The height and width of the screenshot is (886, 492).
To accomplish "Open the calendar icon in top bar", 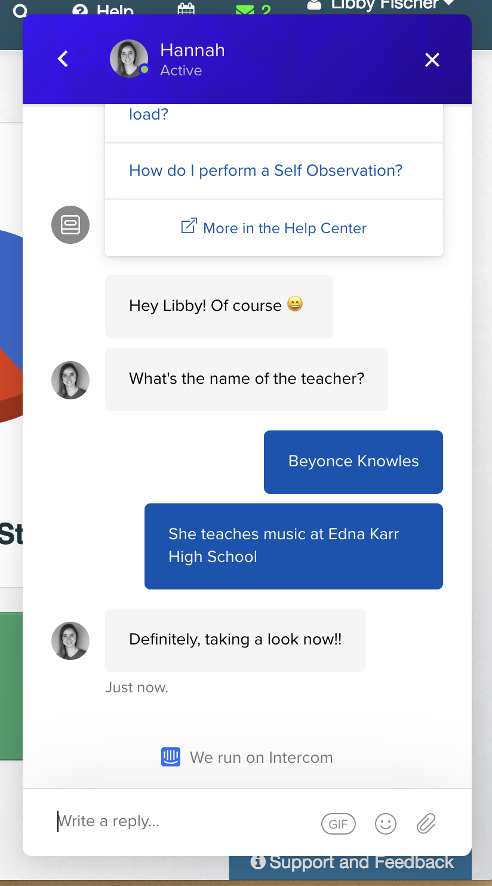I will tap(186, 9).
